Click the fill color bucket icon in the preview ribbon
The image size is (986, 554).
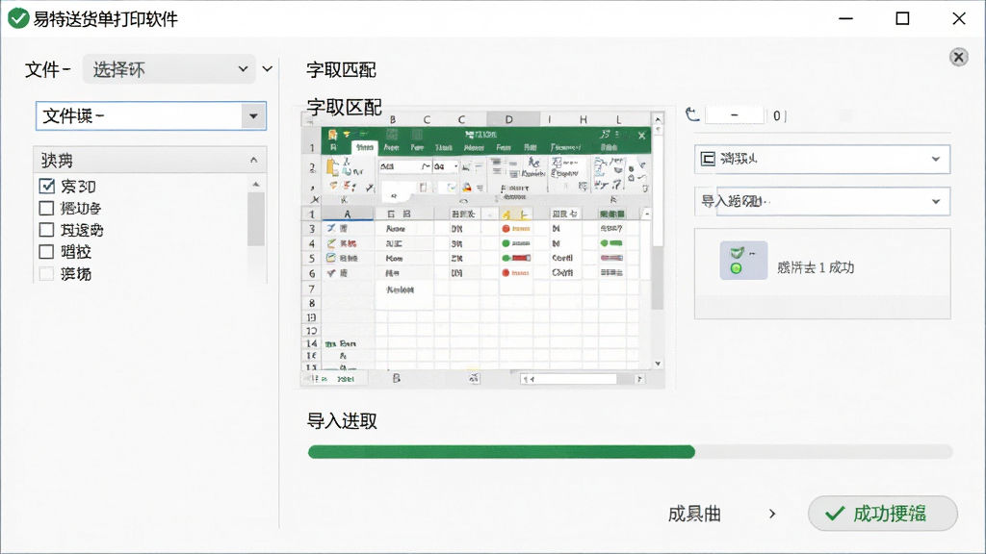467,188
